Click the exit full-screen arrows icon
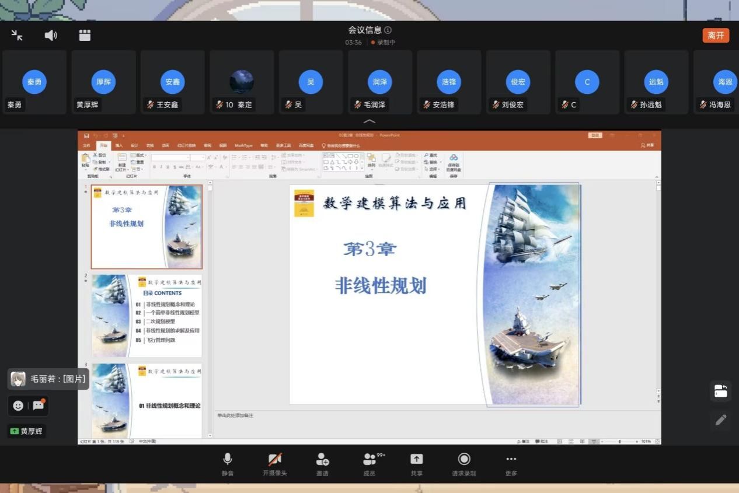The height and width of the screenshot is (493, 739). point(17,36)
